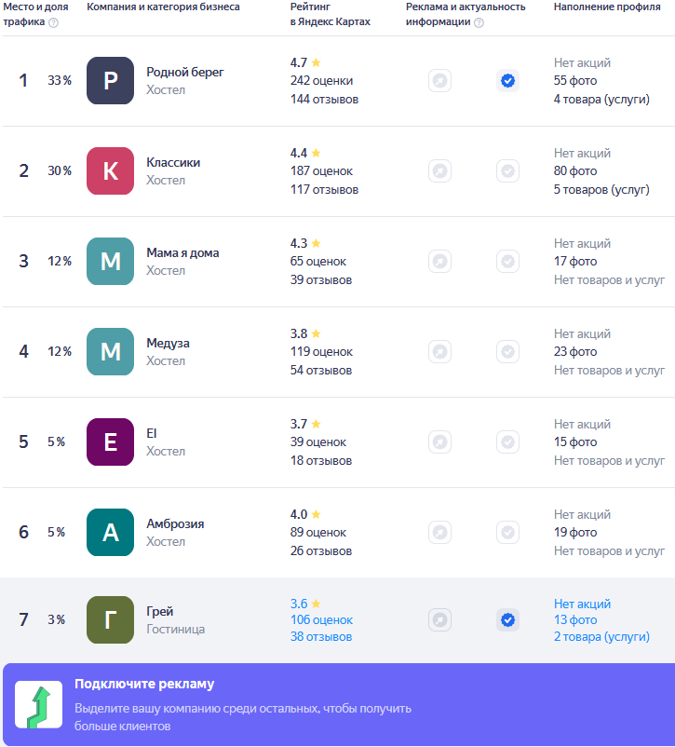Viewport: 675px width, 747px height.
Task: Click the 2 товара (услуги) link
Action: coord(601,636)
